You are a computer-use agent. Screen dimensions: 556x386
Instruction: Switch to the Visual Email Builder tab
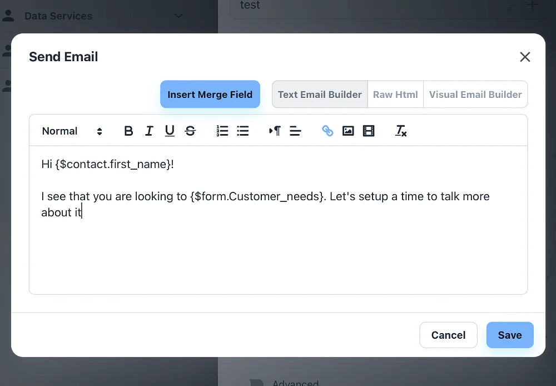click(475, 95)
